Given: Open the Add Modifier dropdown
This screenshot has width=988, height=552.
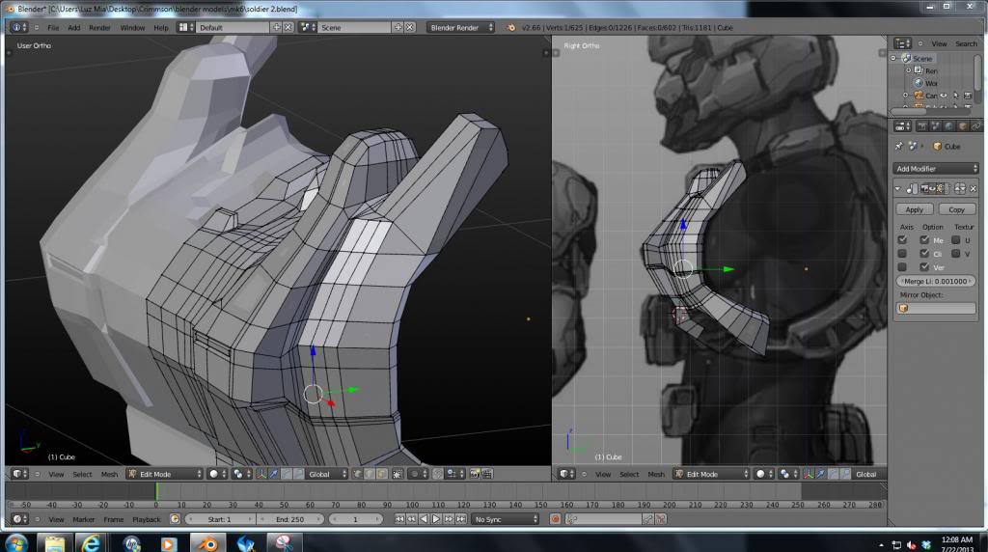Looking at the screenshot, I should (x=936, y=169).
